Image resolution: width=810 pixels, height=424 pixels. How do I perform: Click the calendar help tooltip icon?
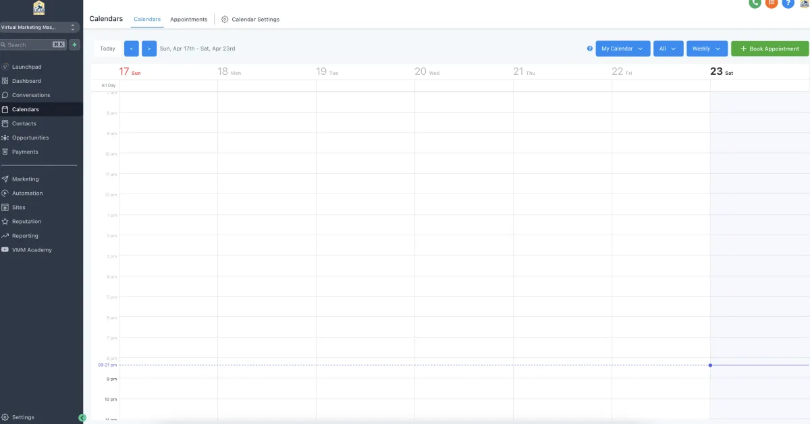click(590, 49)
